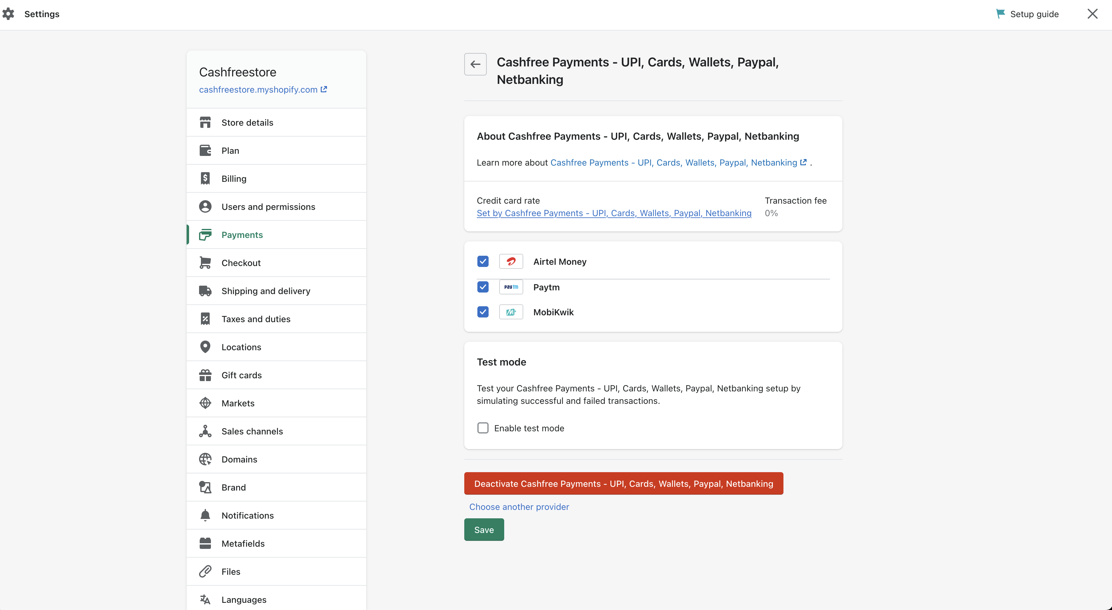1112x610 pixels.
Task: Click the external link icon beside the store URL
Action: click(x=324, y=89)
